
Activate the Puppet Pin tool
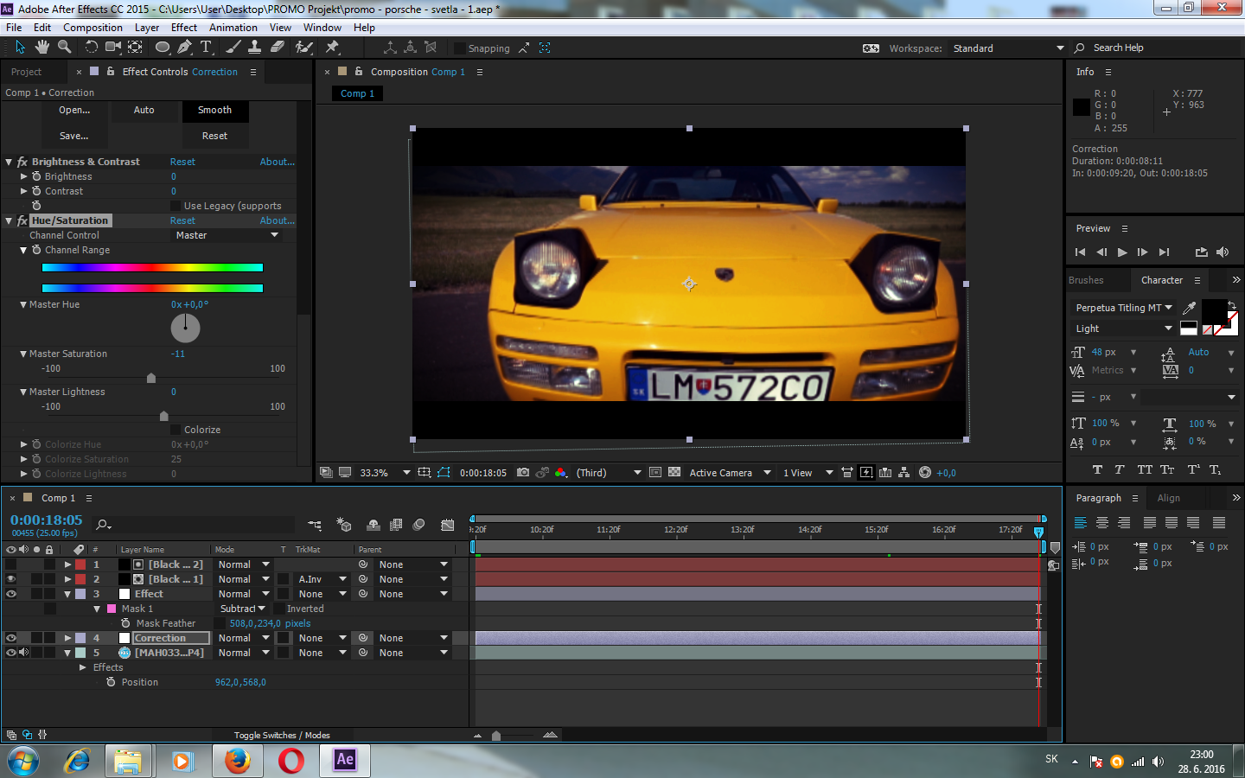click(332, 48)
